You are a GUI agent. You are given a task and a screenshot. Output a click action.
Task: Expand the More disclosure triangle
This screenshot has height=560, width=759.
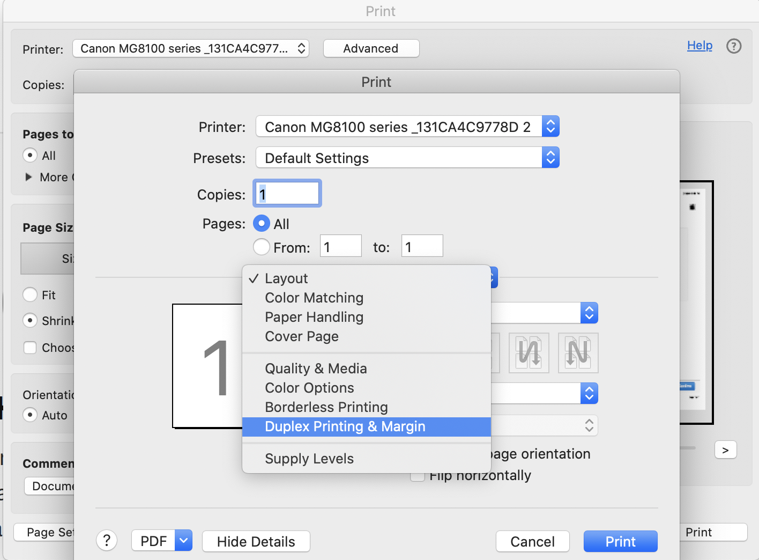coord(29,177)
